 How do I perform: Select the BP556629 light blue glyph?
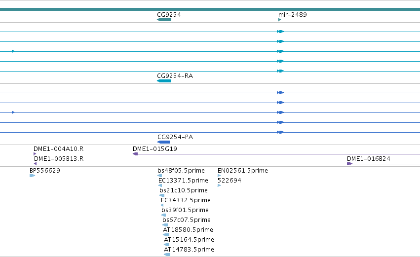point(32,176)
